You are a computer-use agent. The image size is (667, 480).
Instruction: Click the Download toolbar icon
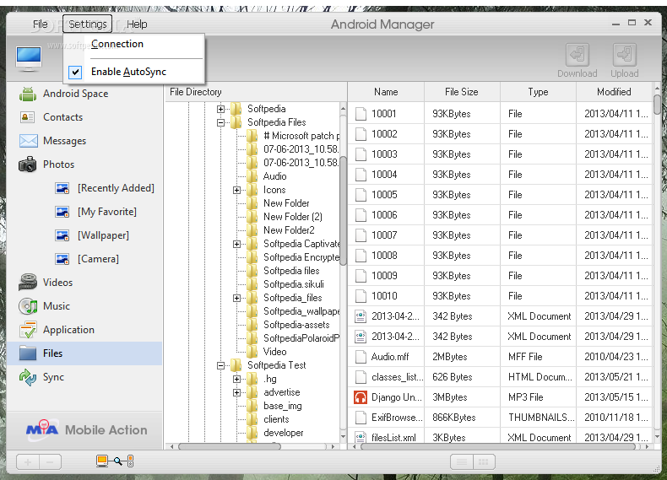578,55
